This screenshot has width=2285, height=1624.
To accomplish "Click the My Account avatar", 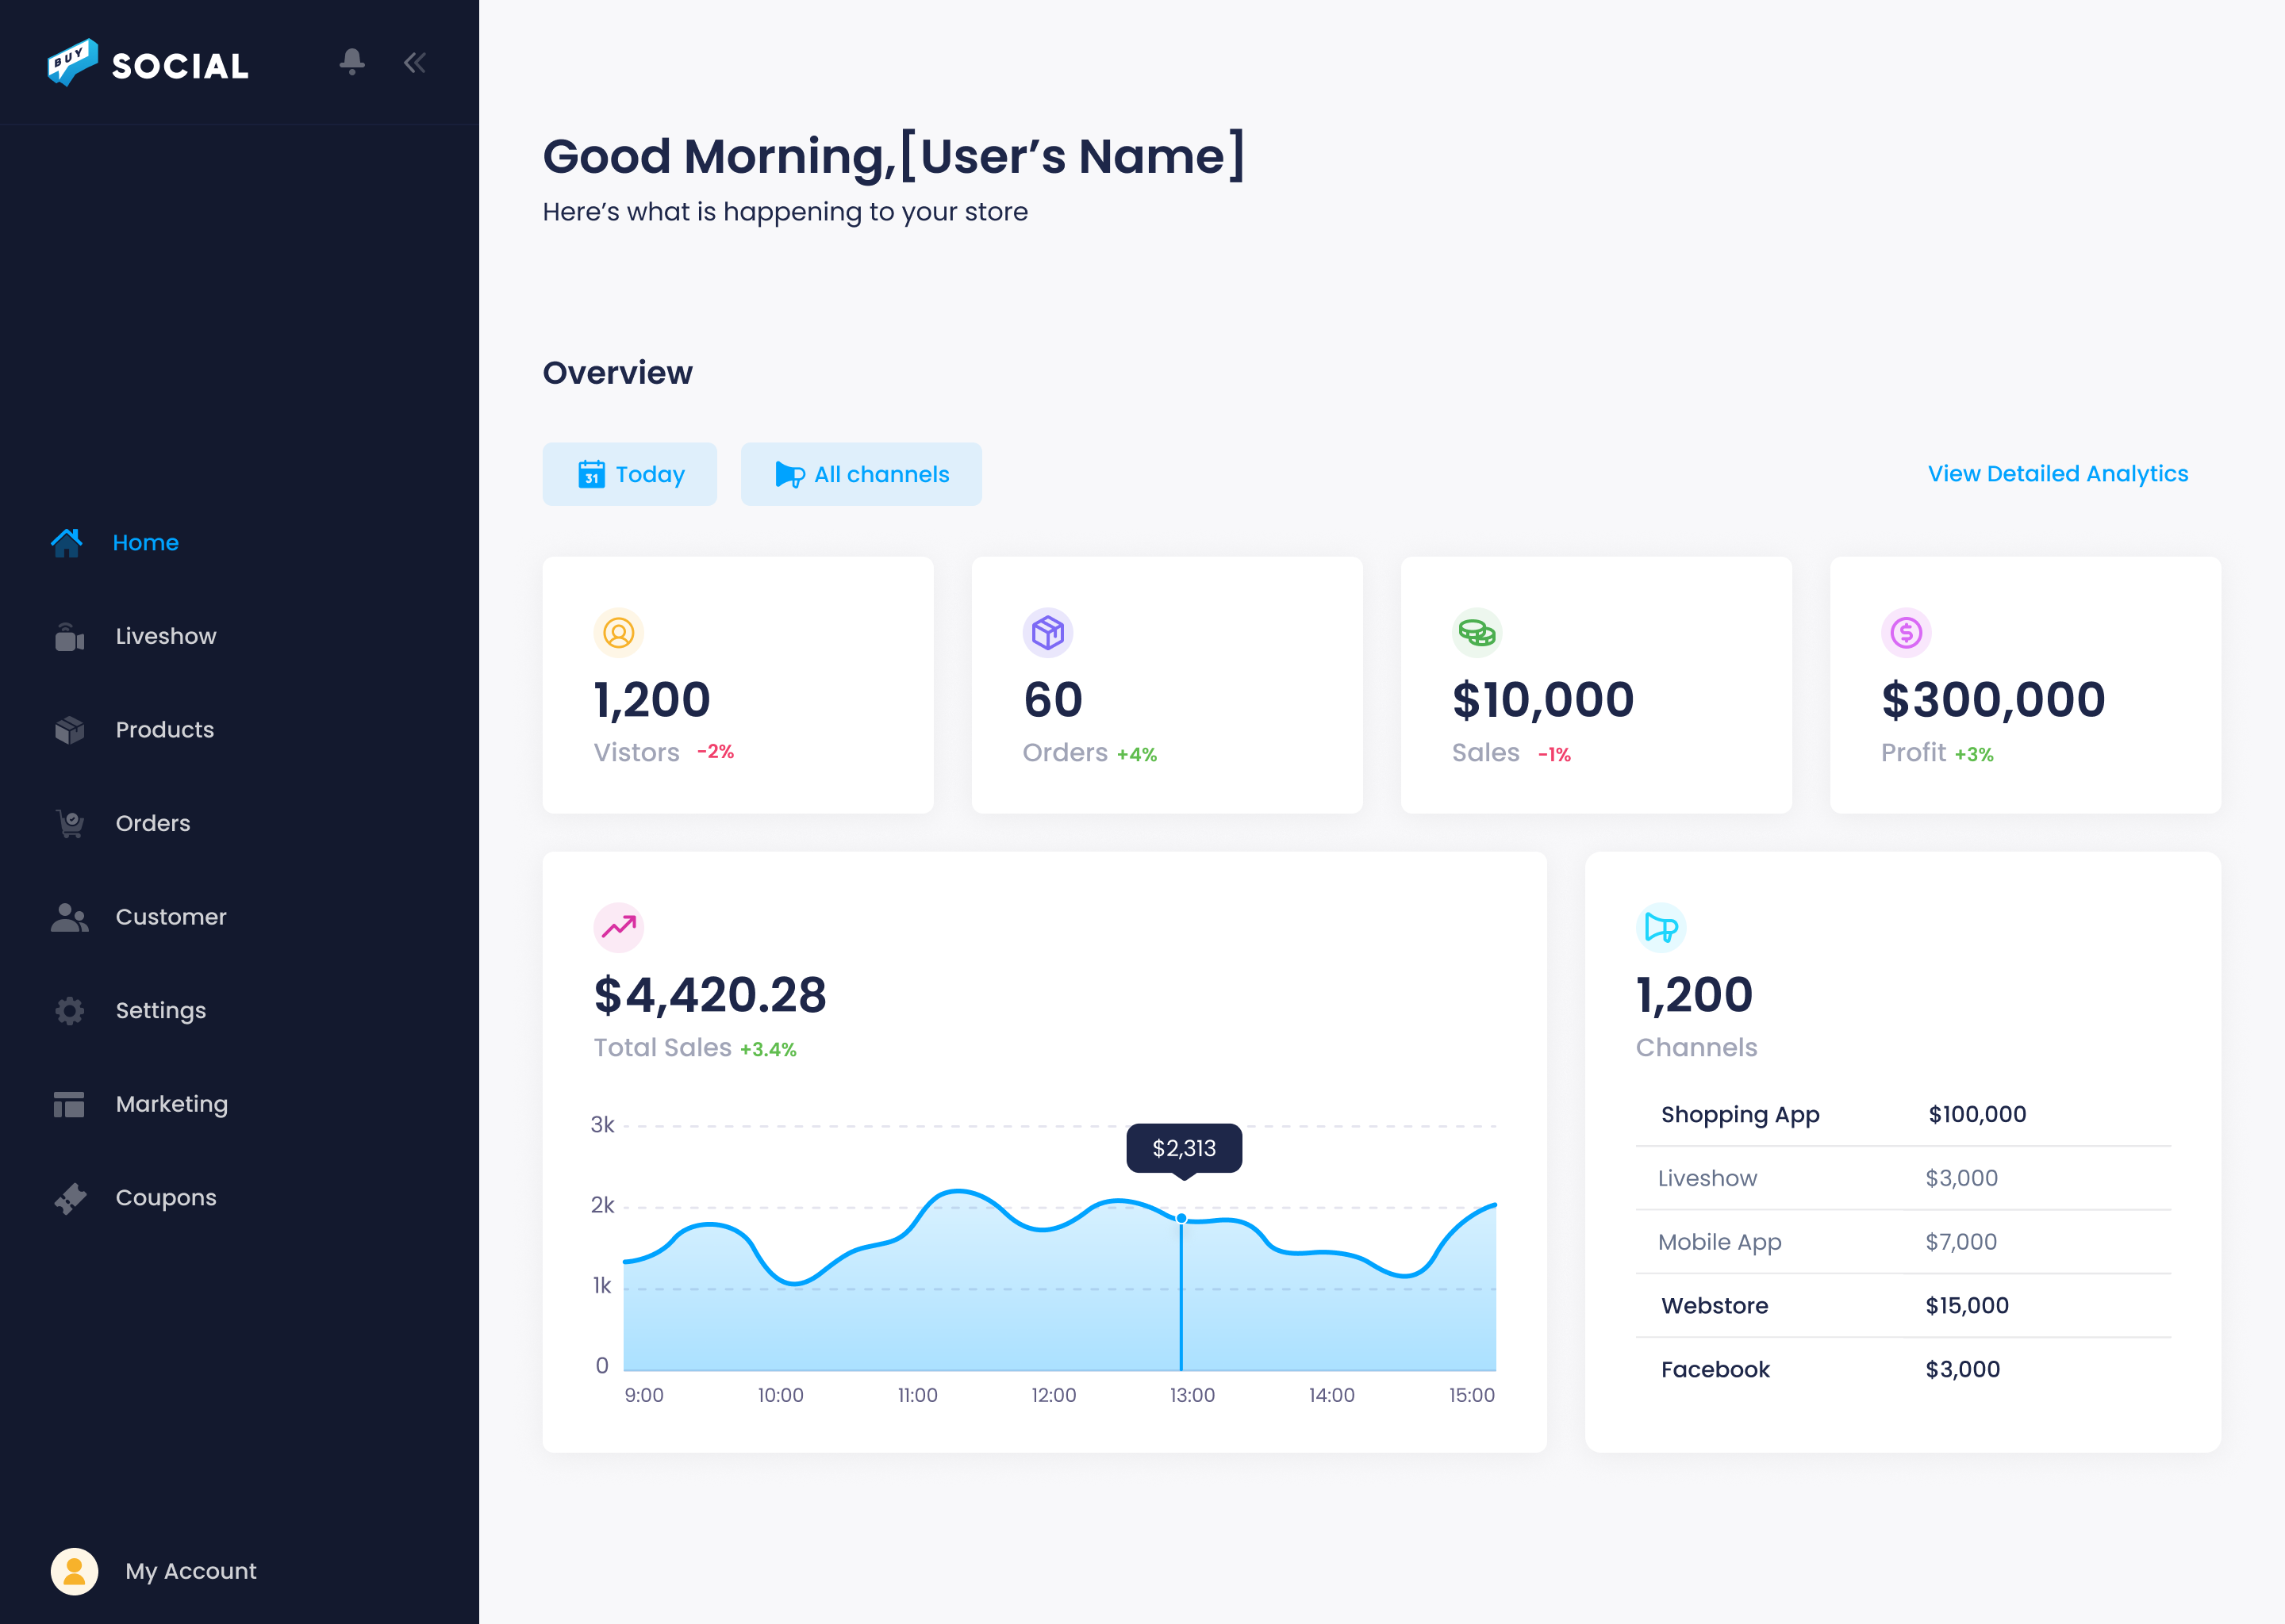I will point(74,1571).
